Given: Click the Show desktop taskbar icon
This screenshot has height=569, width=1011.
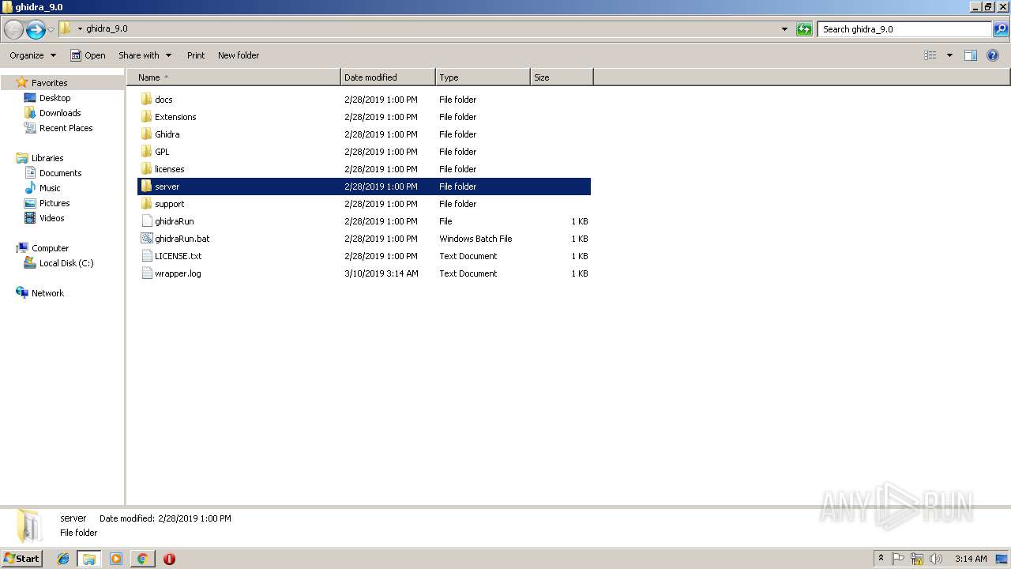Looking at the screenshot, I should pyautogui.click(x=1002, y=559).
